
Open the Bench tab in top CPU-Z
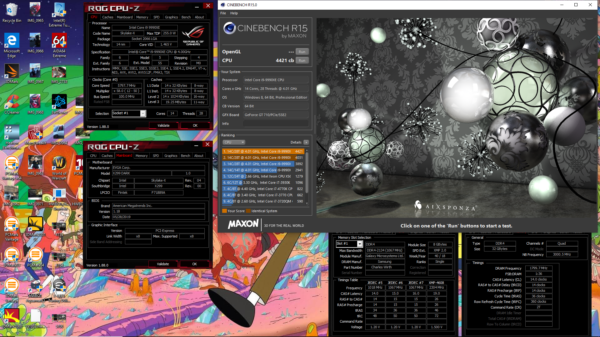coord(186,17)
